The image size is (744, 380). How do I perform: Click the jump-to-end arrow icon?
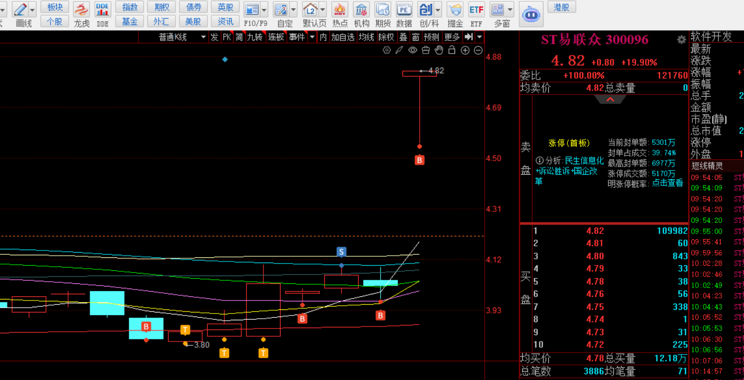(x=469, y=37)
